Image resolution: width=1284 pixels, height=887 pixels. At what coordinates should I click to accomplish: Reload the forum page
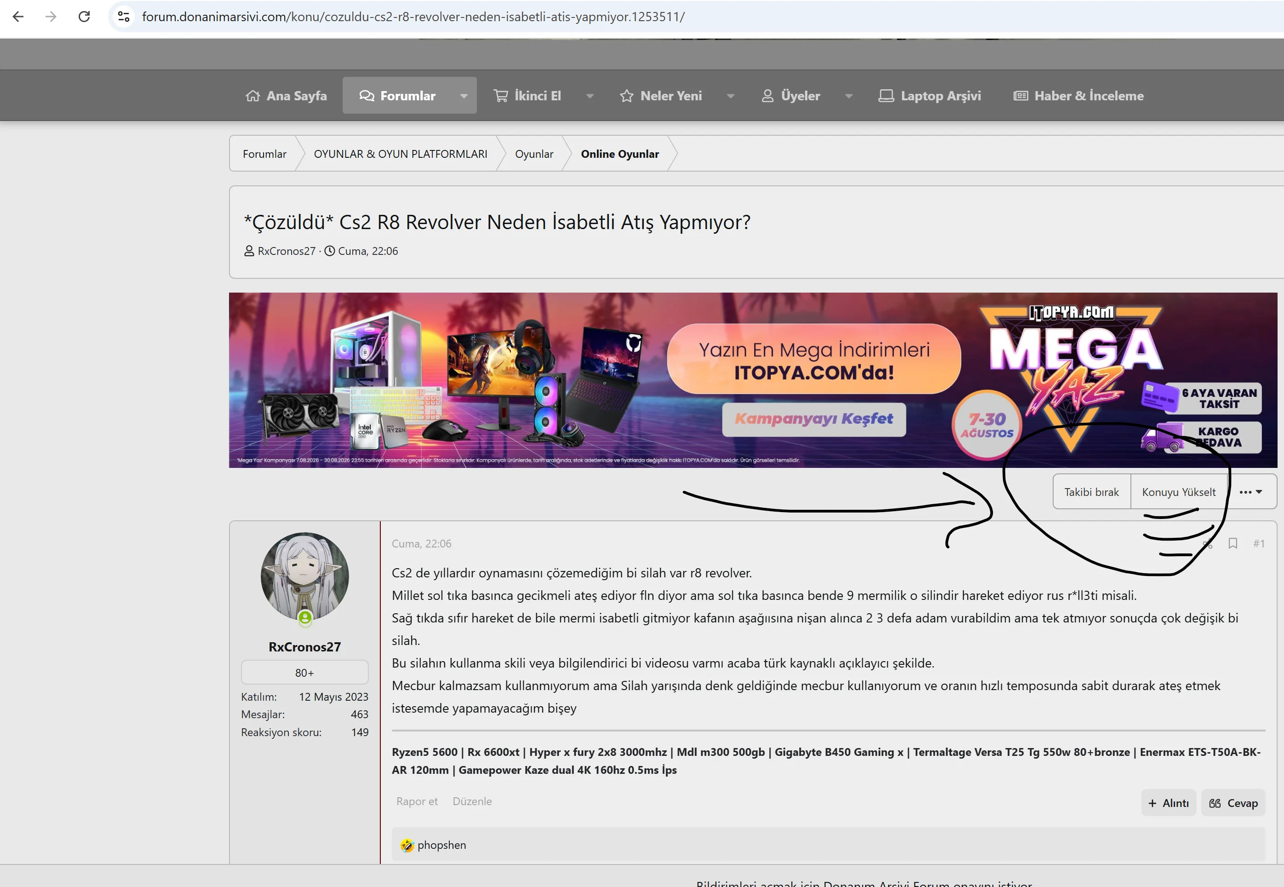(84, 17)
